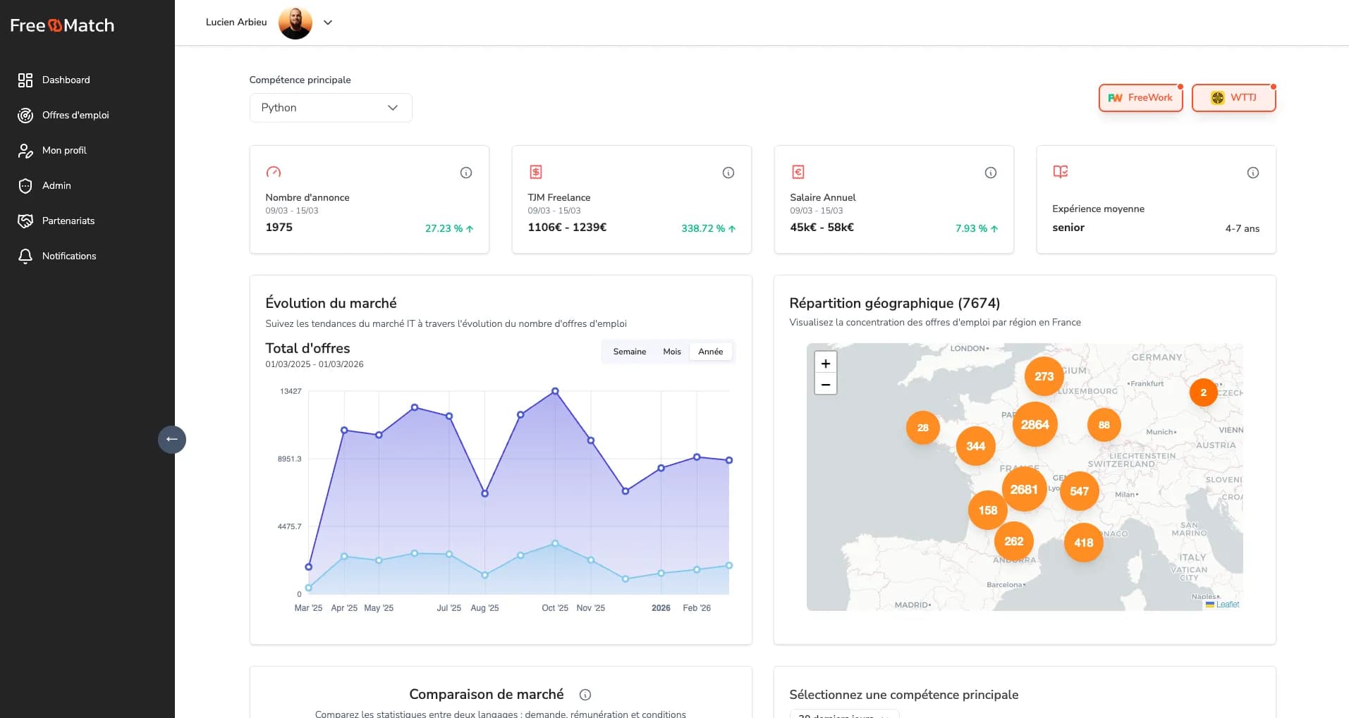Viewport: 1349px width, 718px height.
Task: Click the Leaflet attribution link
Action: pyautogui.click(x=1227, y=605)
